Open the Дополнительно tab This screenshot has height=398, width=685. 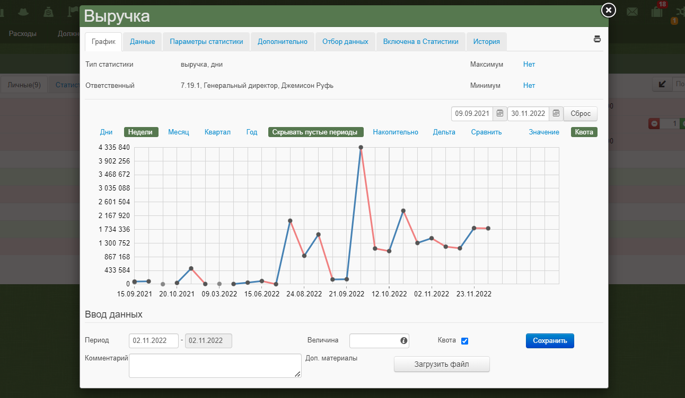pyautogui.click(x=283, y=41)
